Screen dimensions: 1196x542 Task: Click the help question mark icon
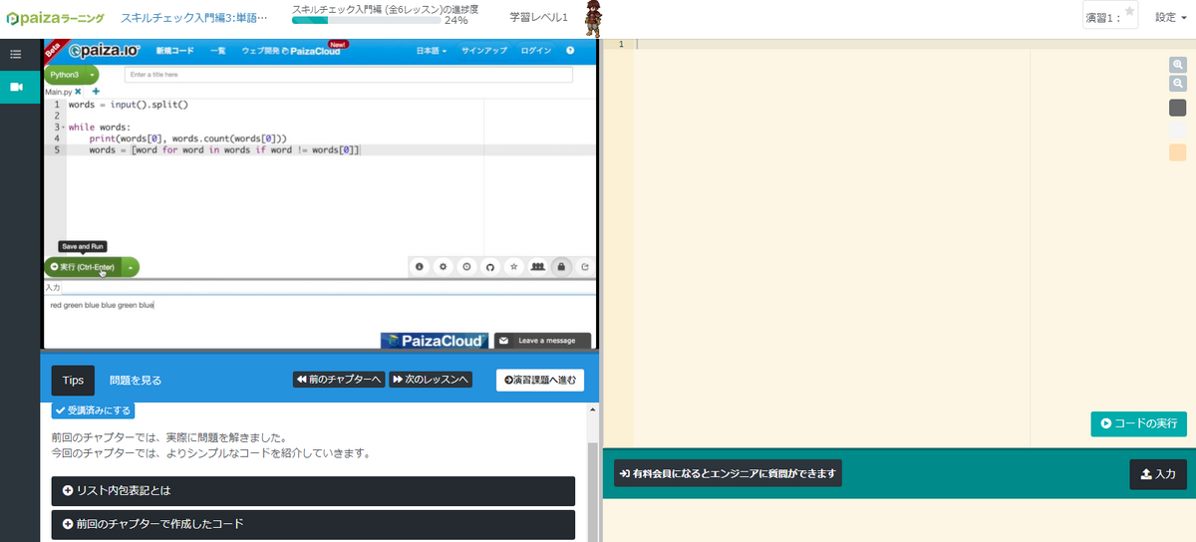click(570, 50)
